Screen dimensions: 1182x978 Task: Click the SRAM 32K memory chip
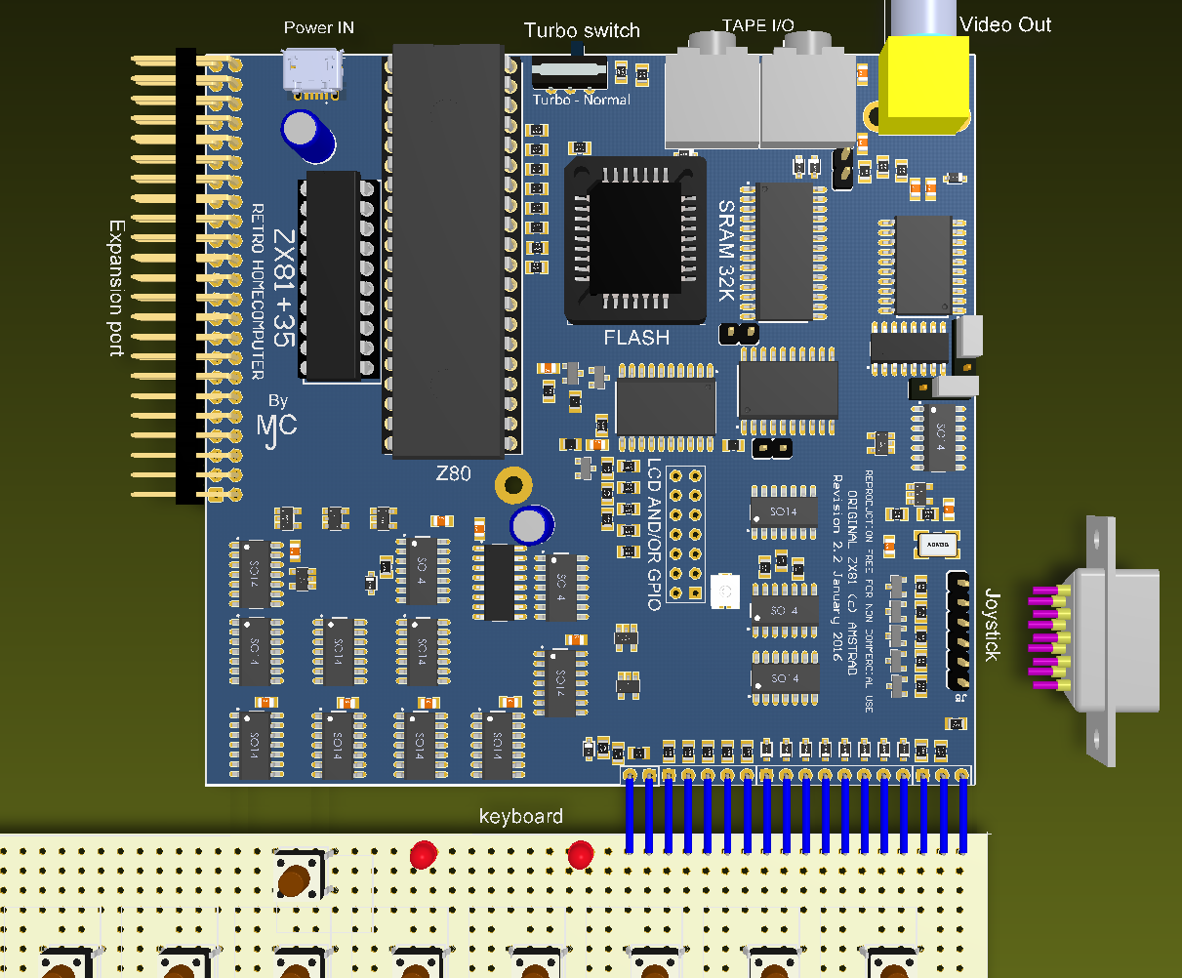pos(786,252)
